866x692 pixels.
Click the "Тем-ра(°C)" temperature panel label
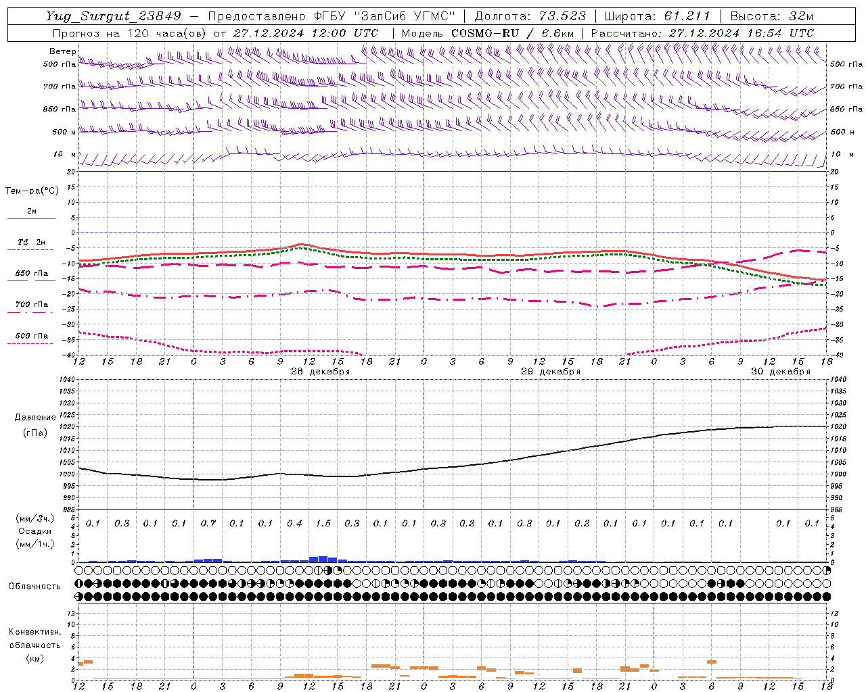coord(32,191)
